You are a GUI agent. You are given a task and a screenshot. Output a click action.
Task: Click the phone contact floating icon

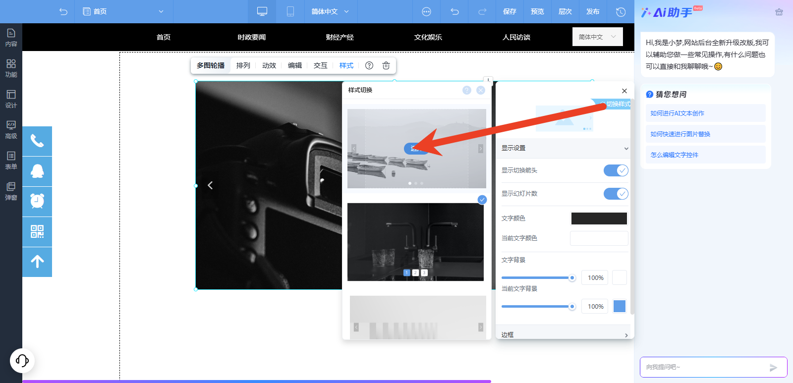pyautogui.click(x=37, y=141)
